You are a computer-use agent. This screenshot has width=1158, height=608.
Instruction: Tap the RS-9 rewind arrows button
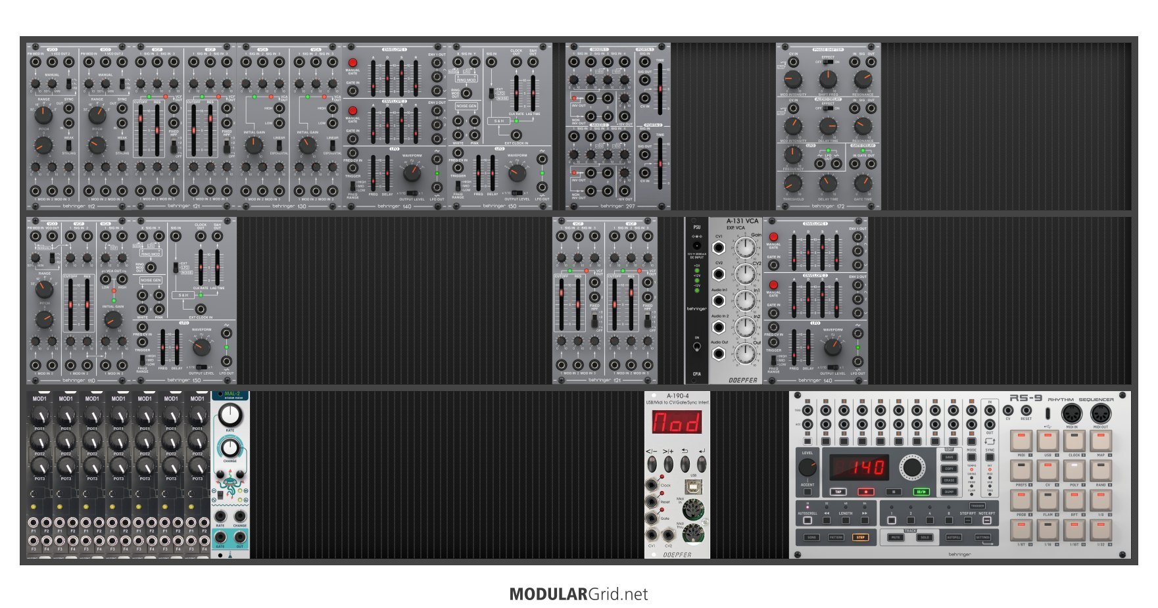click(827, 521)
